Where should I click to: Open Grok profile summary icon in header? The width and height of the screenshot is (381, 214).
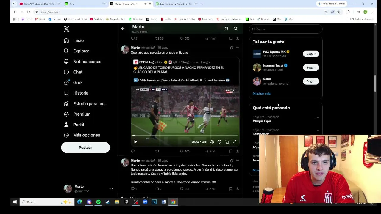click(226, 29)
